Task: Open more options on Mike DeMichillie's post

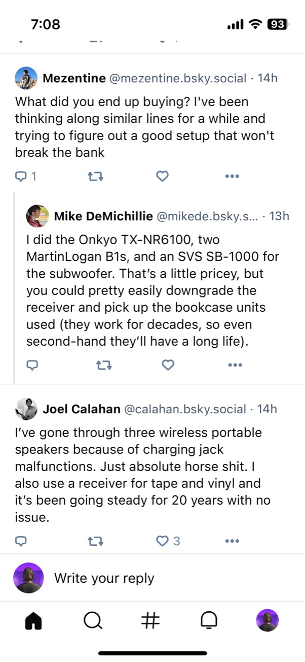Action: (235, 365)
